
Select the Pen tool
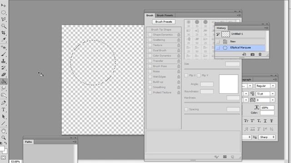point(3,103)
